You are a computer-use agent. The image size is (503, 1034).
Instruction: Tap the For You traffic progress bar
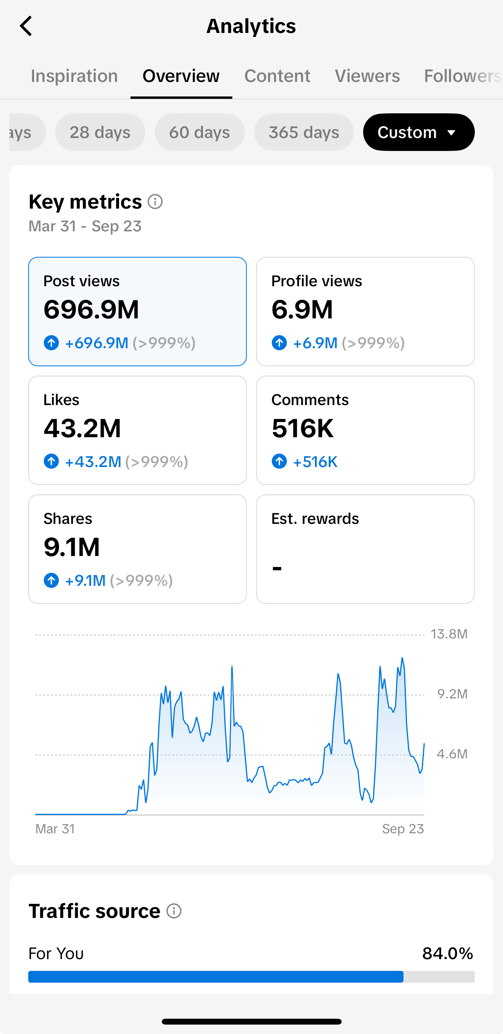[251, 977]
